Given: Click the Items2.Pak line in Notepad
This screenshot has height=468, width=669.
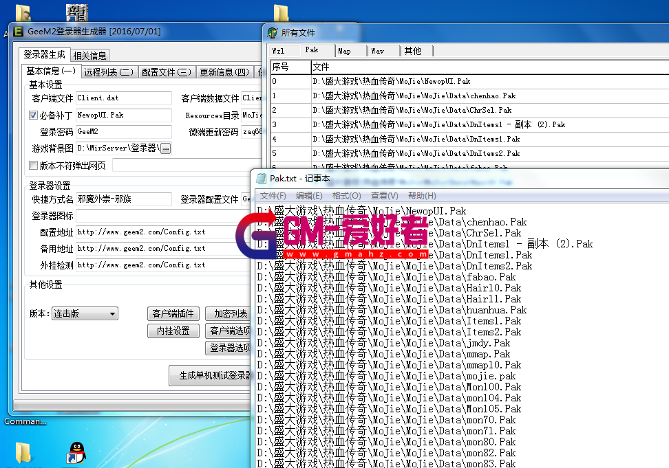Looking at the screenshot, I should click(389, 332).
